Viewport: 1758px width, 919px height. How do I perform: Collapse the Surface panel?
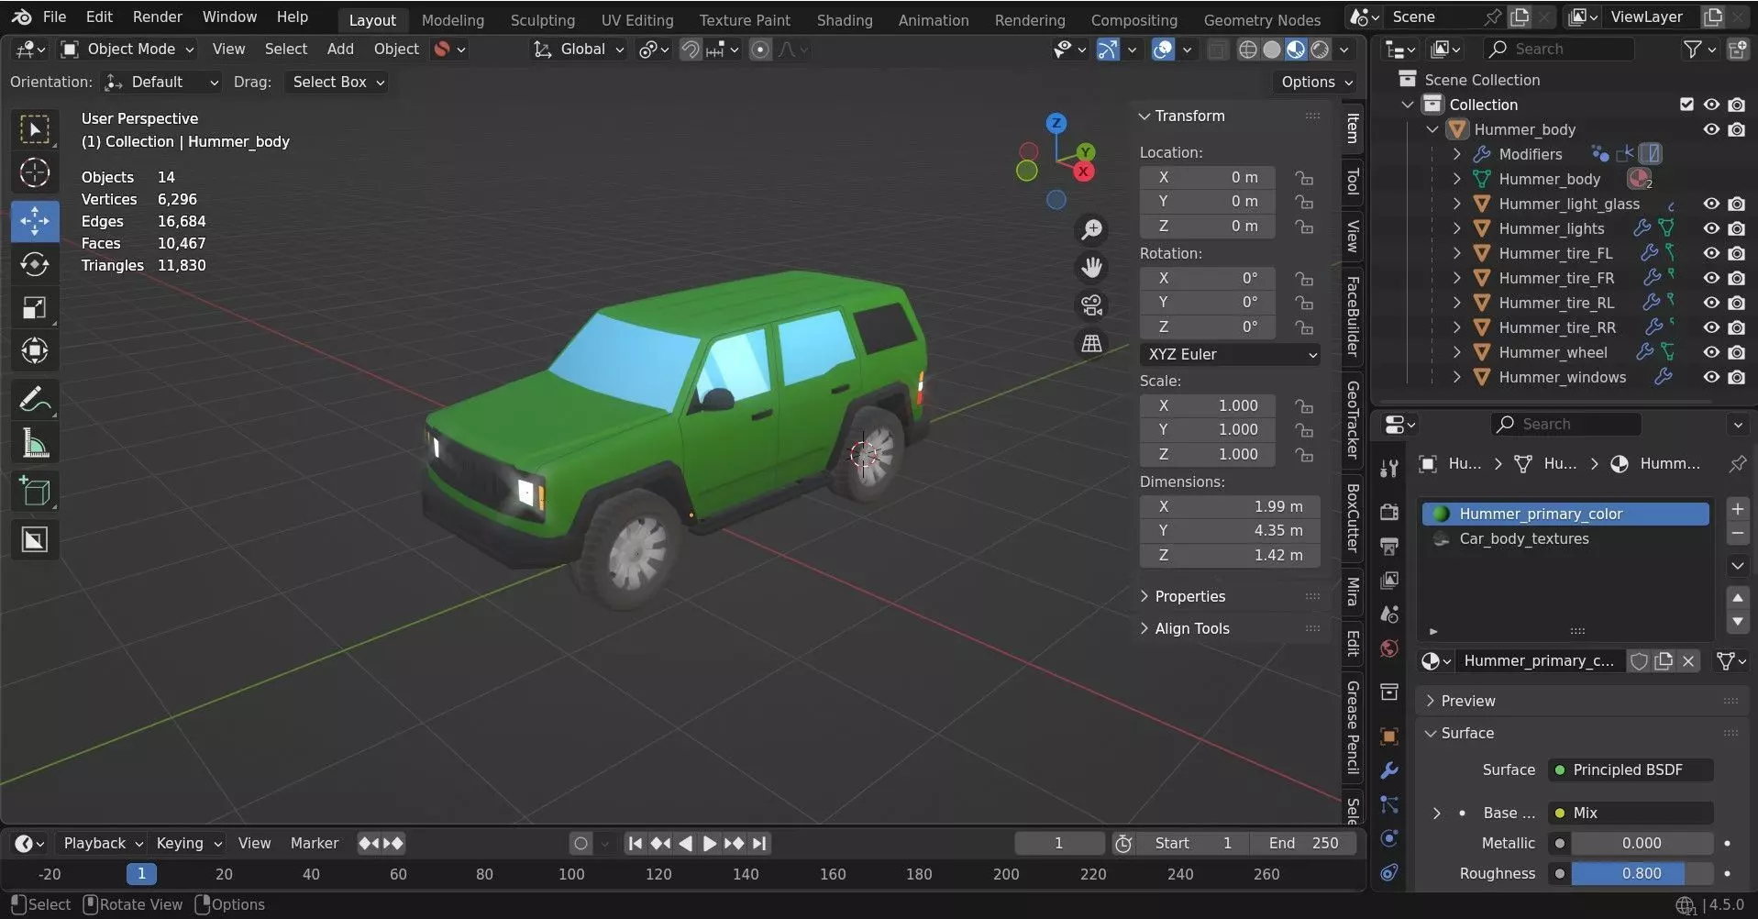pyautogui.click(x=1467, y=733)
